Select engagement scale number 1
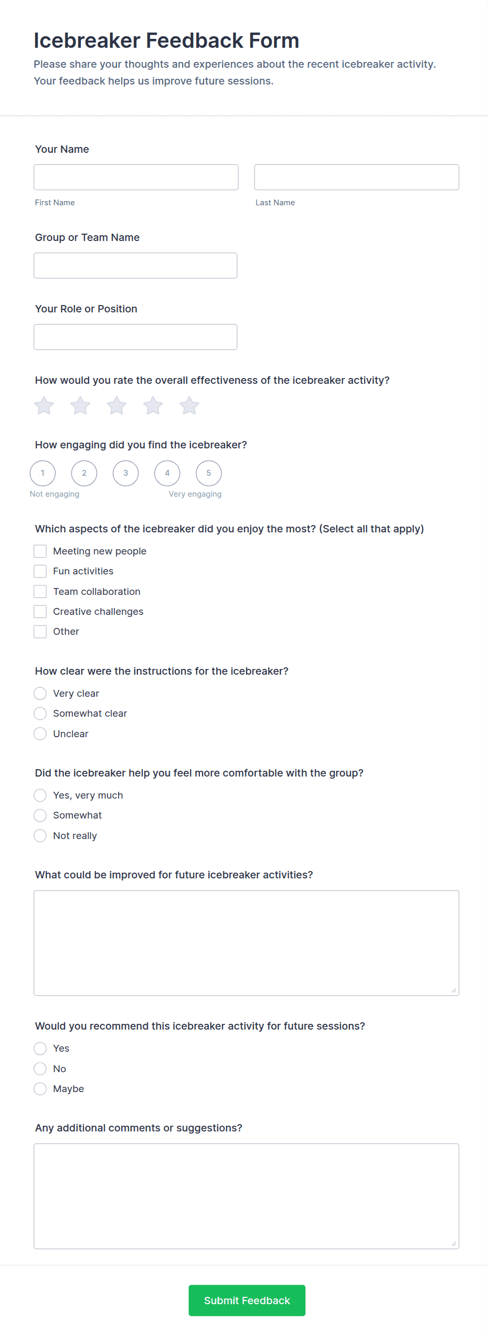 [43, 473]
